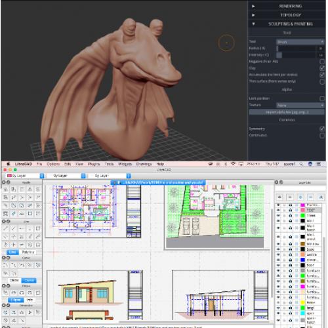Open the Widgets menu
The image size is (328, 328).
125,164
